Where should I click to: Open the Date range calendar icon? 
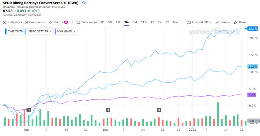[78, 22]
